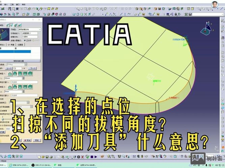Switch to OBS 27.2.3 taskbar window
Image resolution: width=225 pixels, height=168 pixels.
[x=41, y=165]
